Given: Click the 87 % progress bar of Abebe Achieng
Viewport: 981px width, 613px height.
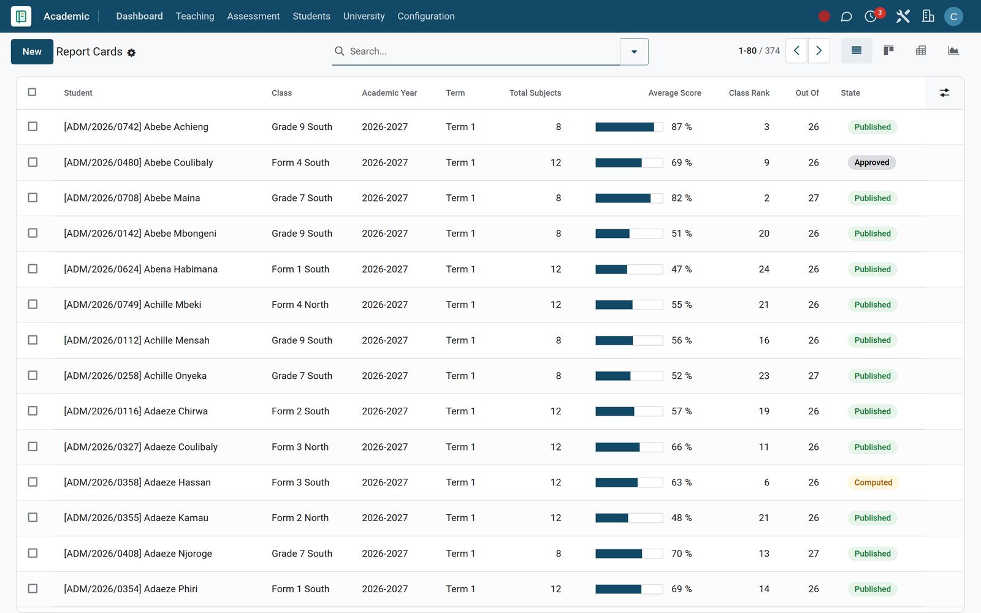Looking at the screenshot, I should pyautogui.click(x=628, y=127).
